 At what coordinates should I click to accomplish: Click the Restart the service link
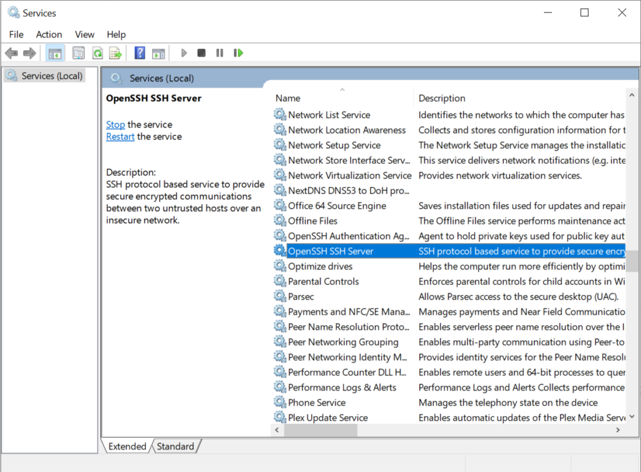click(120, 137)
